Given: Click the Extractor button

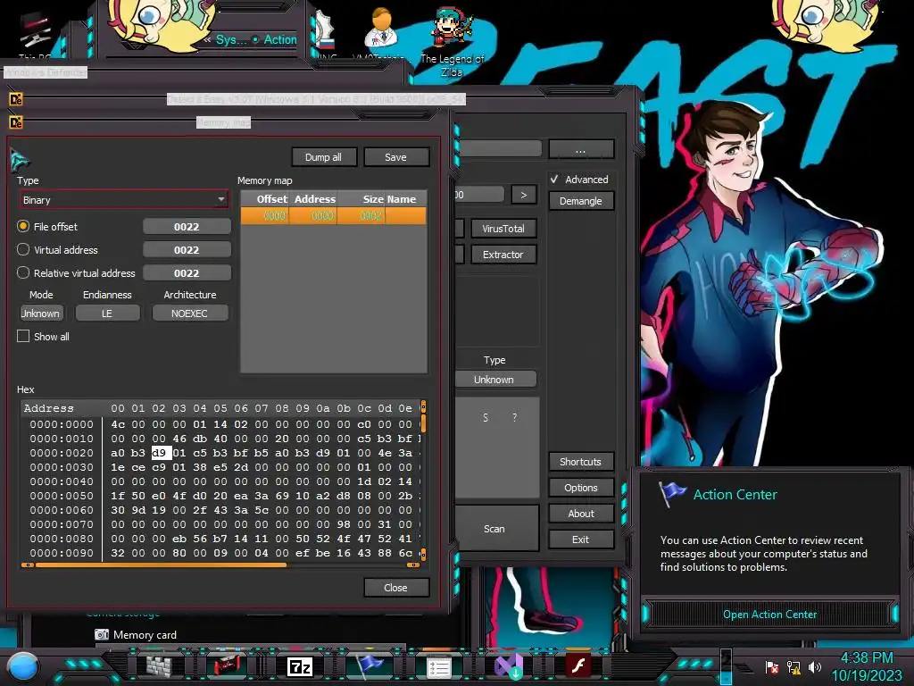Looking at the screenshot, I should pyautogui.click(x=503, y=255).
